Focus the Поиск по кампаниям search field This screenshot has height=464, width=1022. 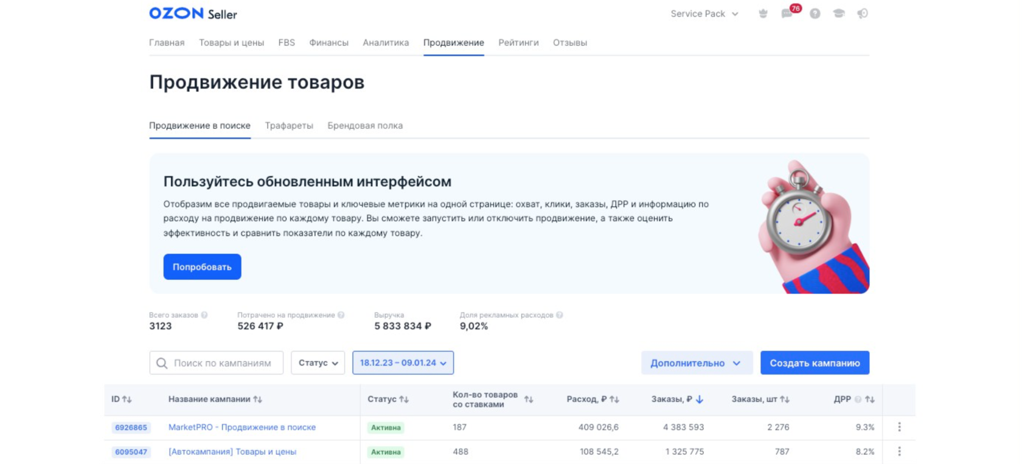(x=217, y=363)
